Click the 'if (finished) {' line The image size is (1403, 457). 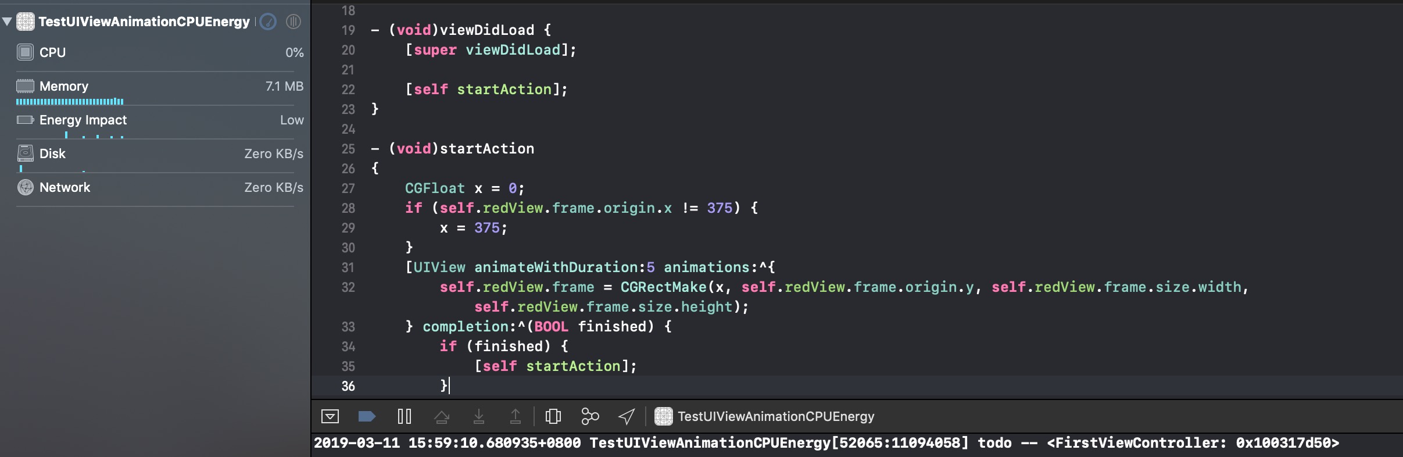[504, 347]
